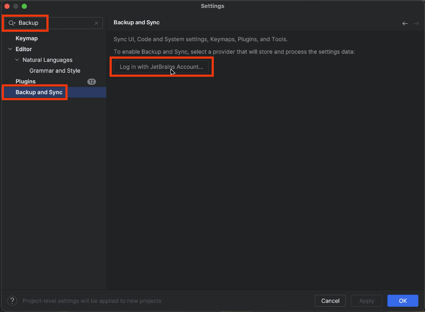Image resolution: width=425 pixels, height=312 pixels.
Task: Click the Cancel button
Action: [x=330, y=301]
